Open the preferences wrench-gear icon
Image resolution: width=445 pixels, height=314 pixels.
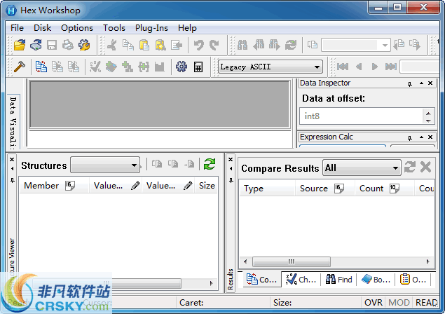[84, 45]
